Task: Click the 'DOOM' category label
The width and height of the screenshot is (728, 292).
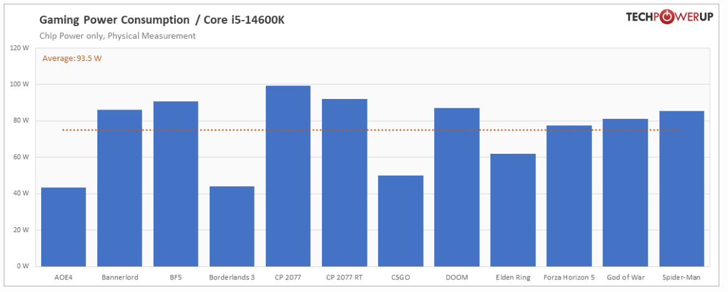Action: 457,278
